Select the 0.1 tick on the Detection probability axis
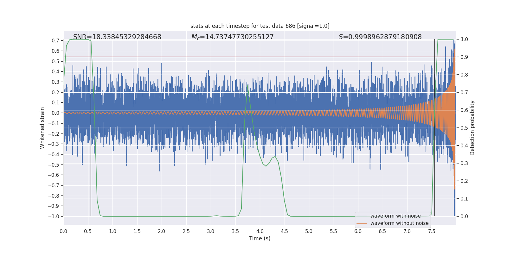The height and width of the screenshot is (253, 507). coord(464,199)
